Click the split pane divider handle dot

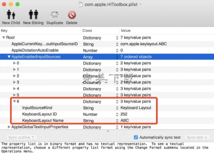[108, 131]
